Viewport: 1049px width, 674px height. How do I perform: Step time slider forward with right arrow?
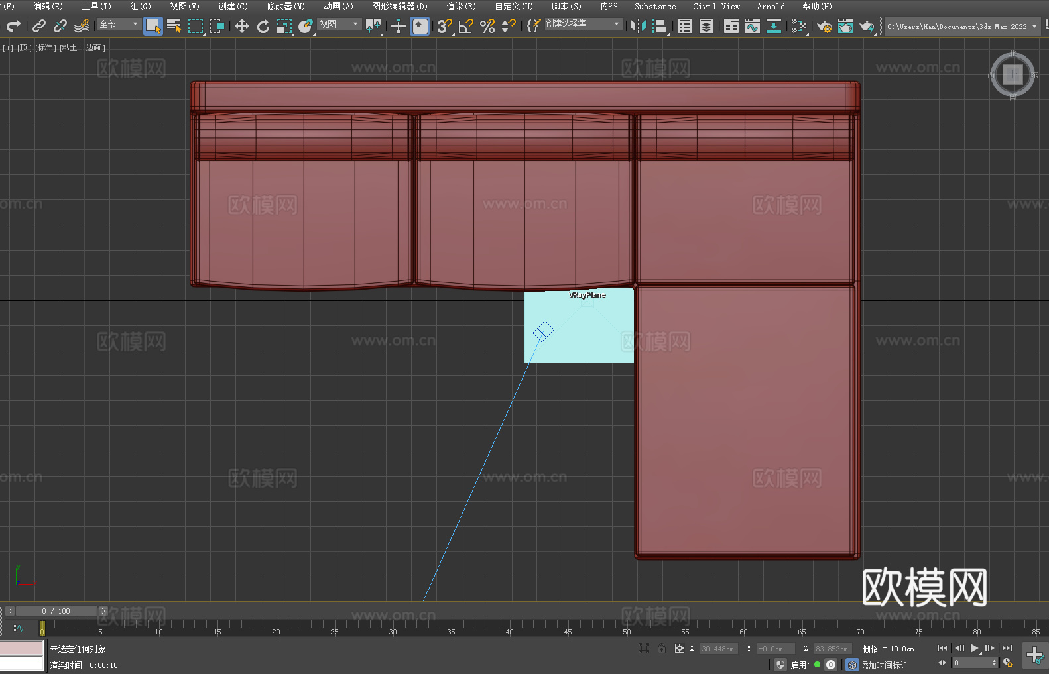click(x=103, y=611)
